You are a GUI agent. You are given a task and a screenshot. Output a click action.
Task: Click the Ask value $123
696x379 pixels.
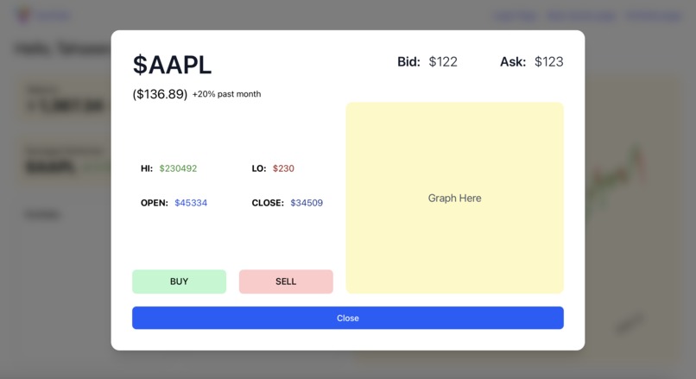pyautogui.click(x=548, y=61)
